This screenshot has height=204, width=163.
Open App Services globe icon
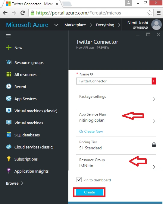9,98
